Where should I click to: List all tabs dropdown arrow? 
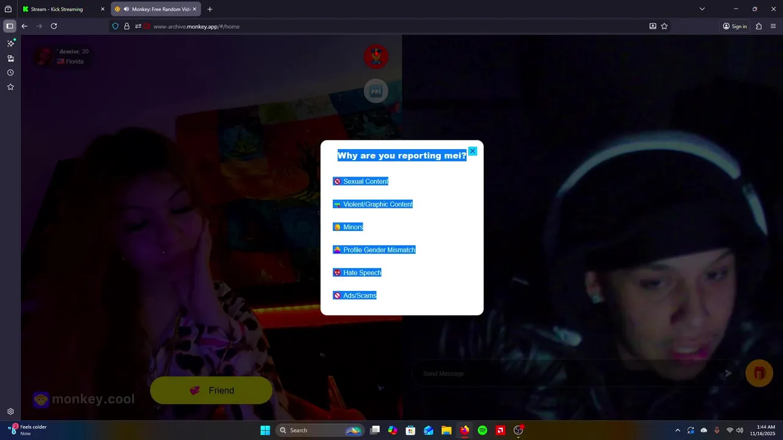coord(702,9)
